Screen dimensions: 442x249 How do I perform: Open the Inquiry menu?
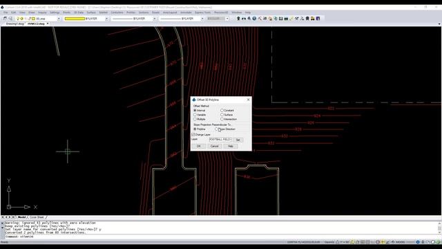42,12
